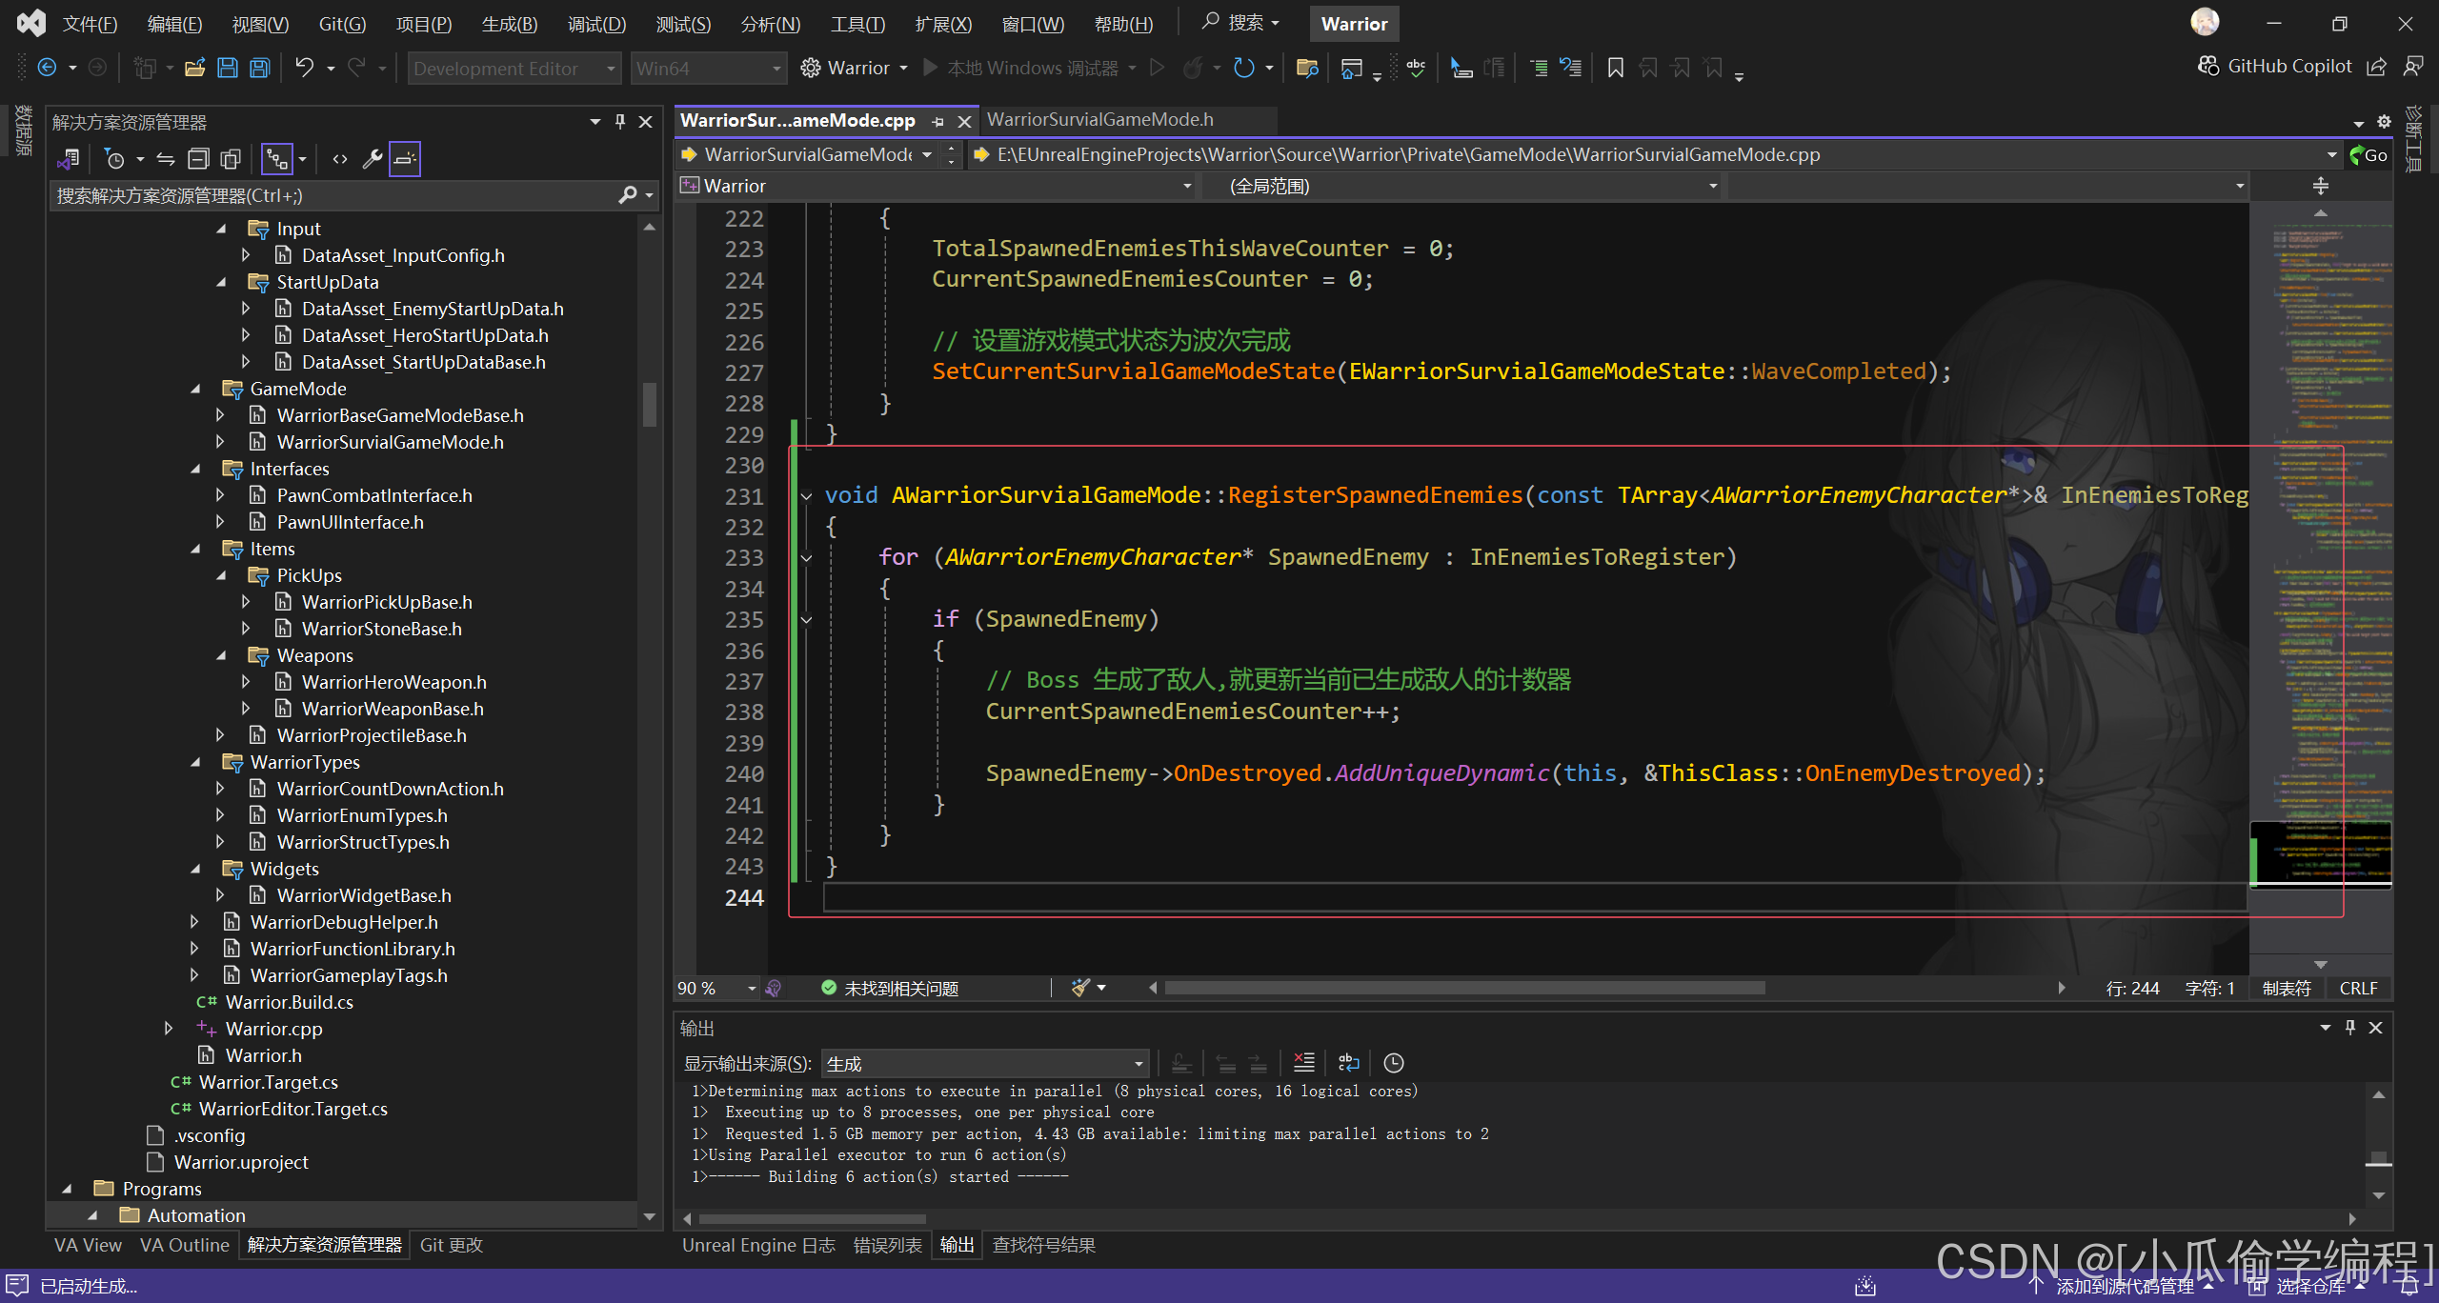Click the Solution Explorer search field
Screen dimensions: 2439x1303
pos(333,195)
